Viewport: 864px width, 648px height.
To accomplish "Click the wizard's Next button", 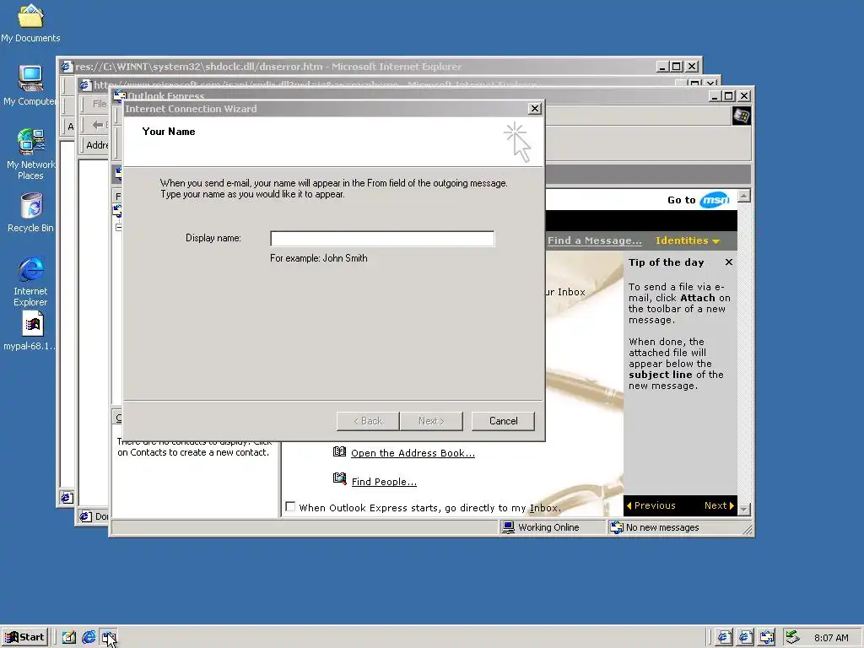I will 431,421.
